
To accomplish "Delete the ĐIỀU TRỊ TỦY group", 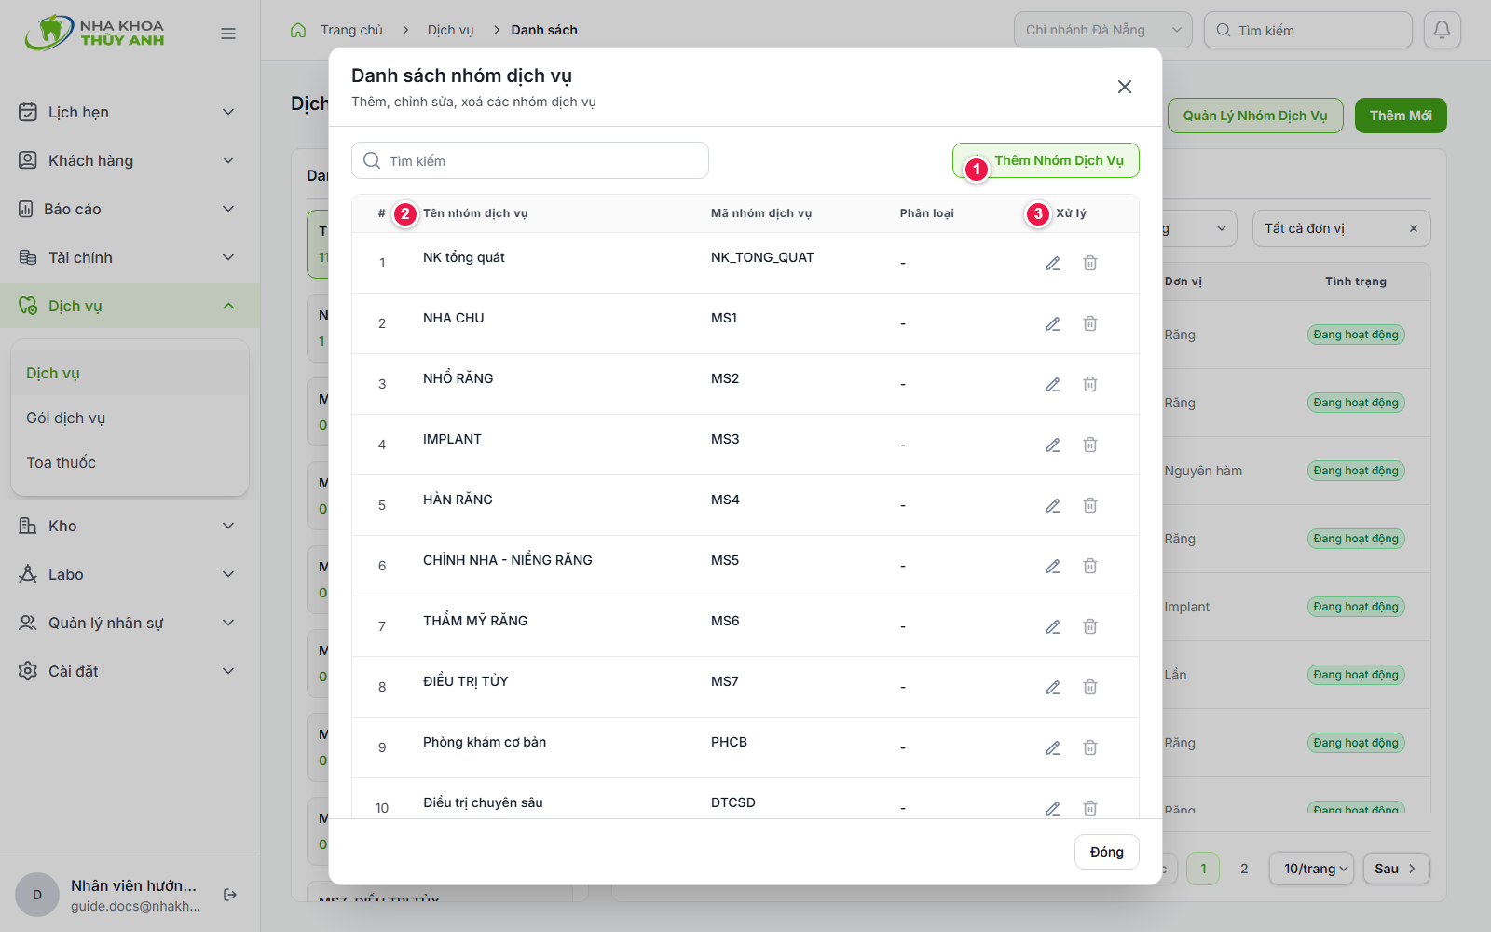I will (x=1090, y=687).
